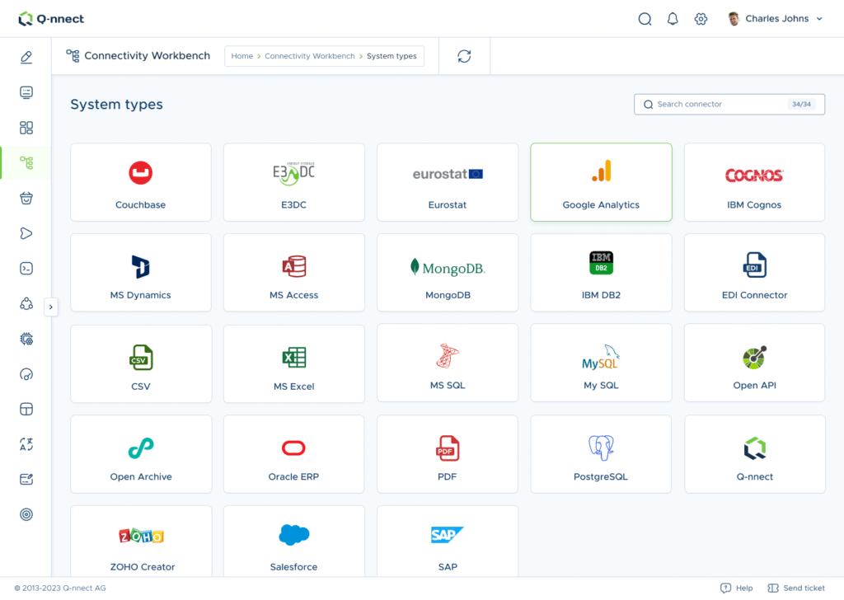Select the PDF connector card
The image size is (844, 600).
point(448,453)
